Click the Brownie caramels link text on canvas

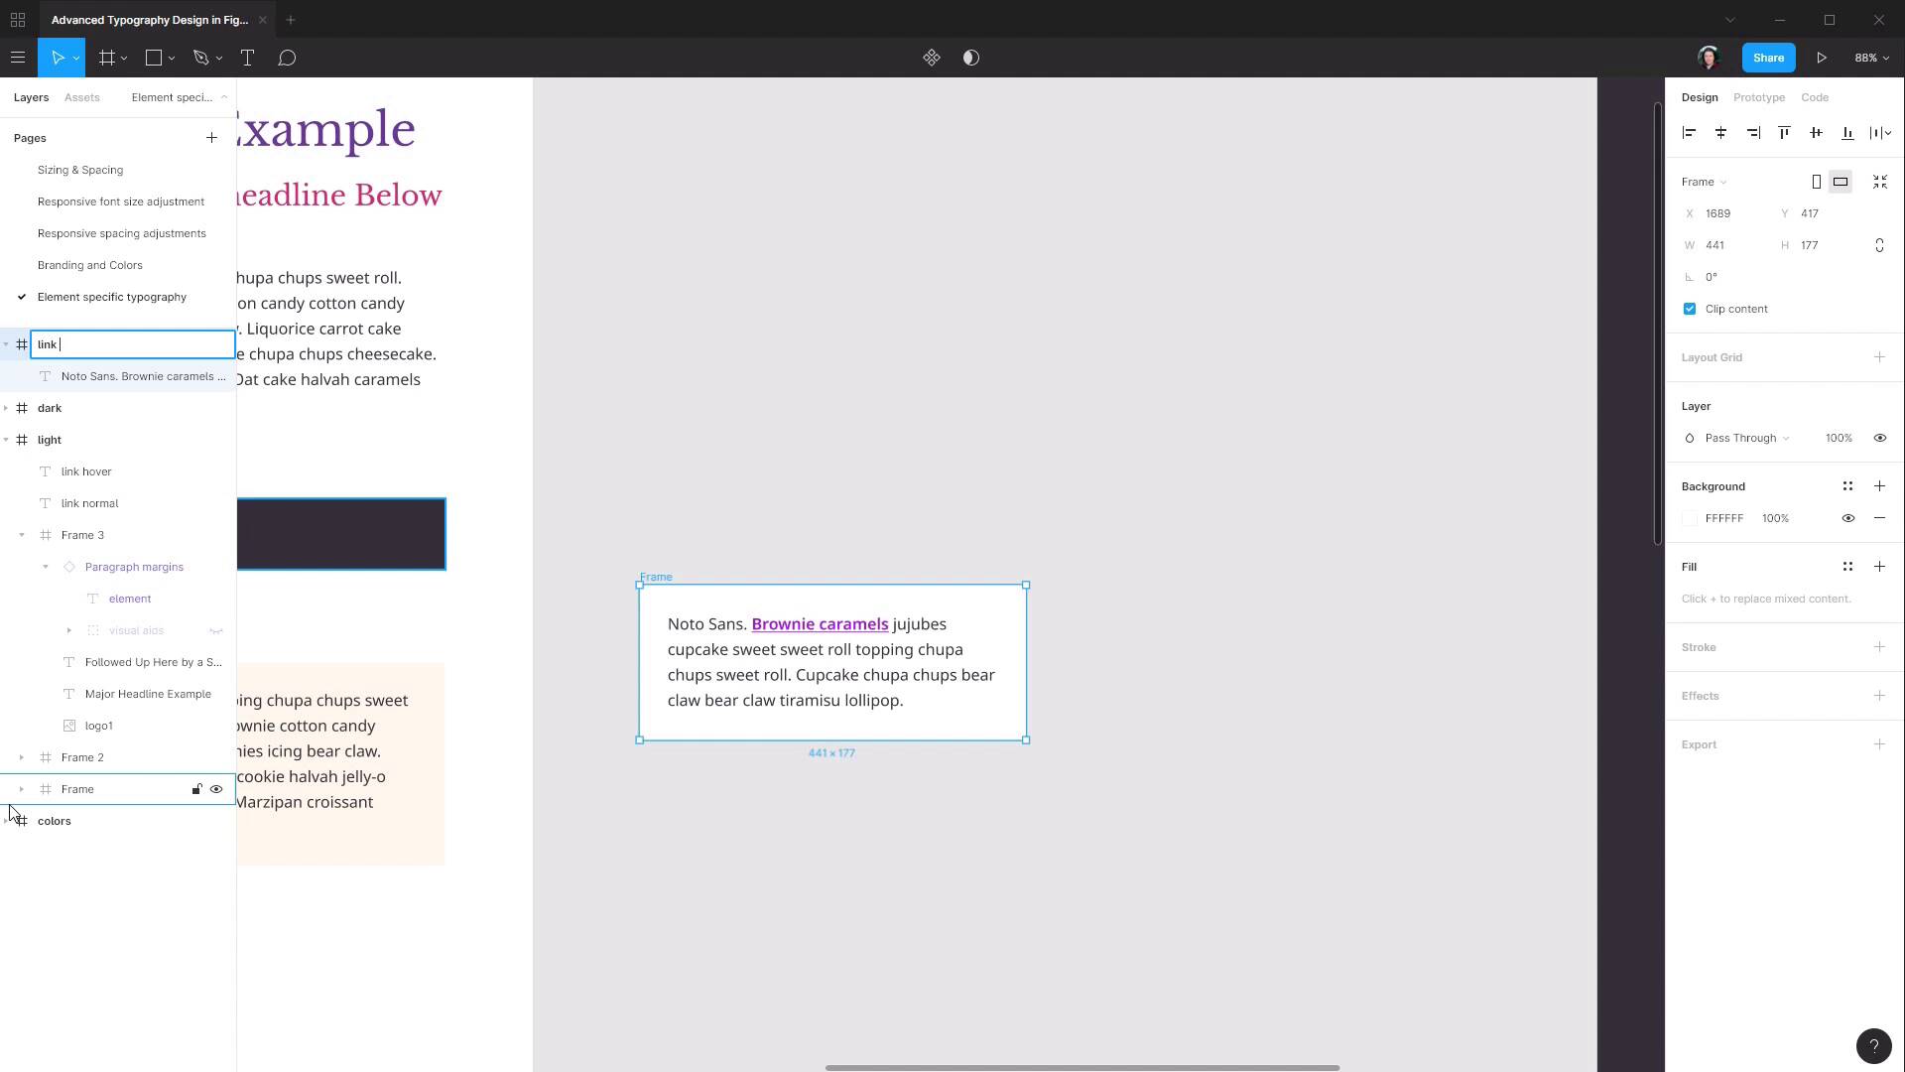click(820, 623)
